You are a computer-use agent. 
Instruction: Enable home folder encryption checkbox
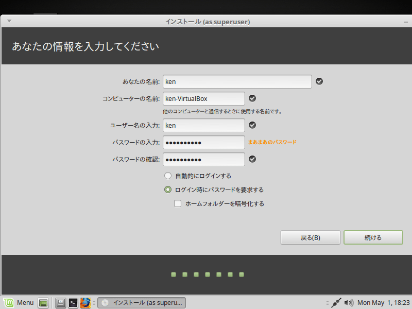point(178,203)
